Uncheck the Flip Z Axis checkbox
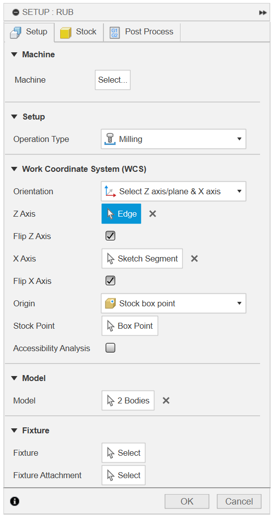Image resolution: width=273 pixels, height=517 pixels. point(110,236)
